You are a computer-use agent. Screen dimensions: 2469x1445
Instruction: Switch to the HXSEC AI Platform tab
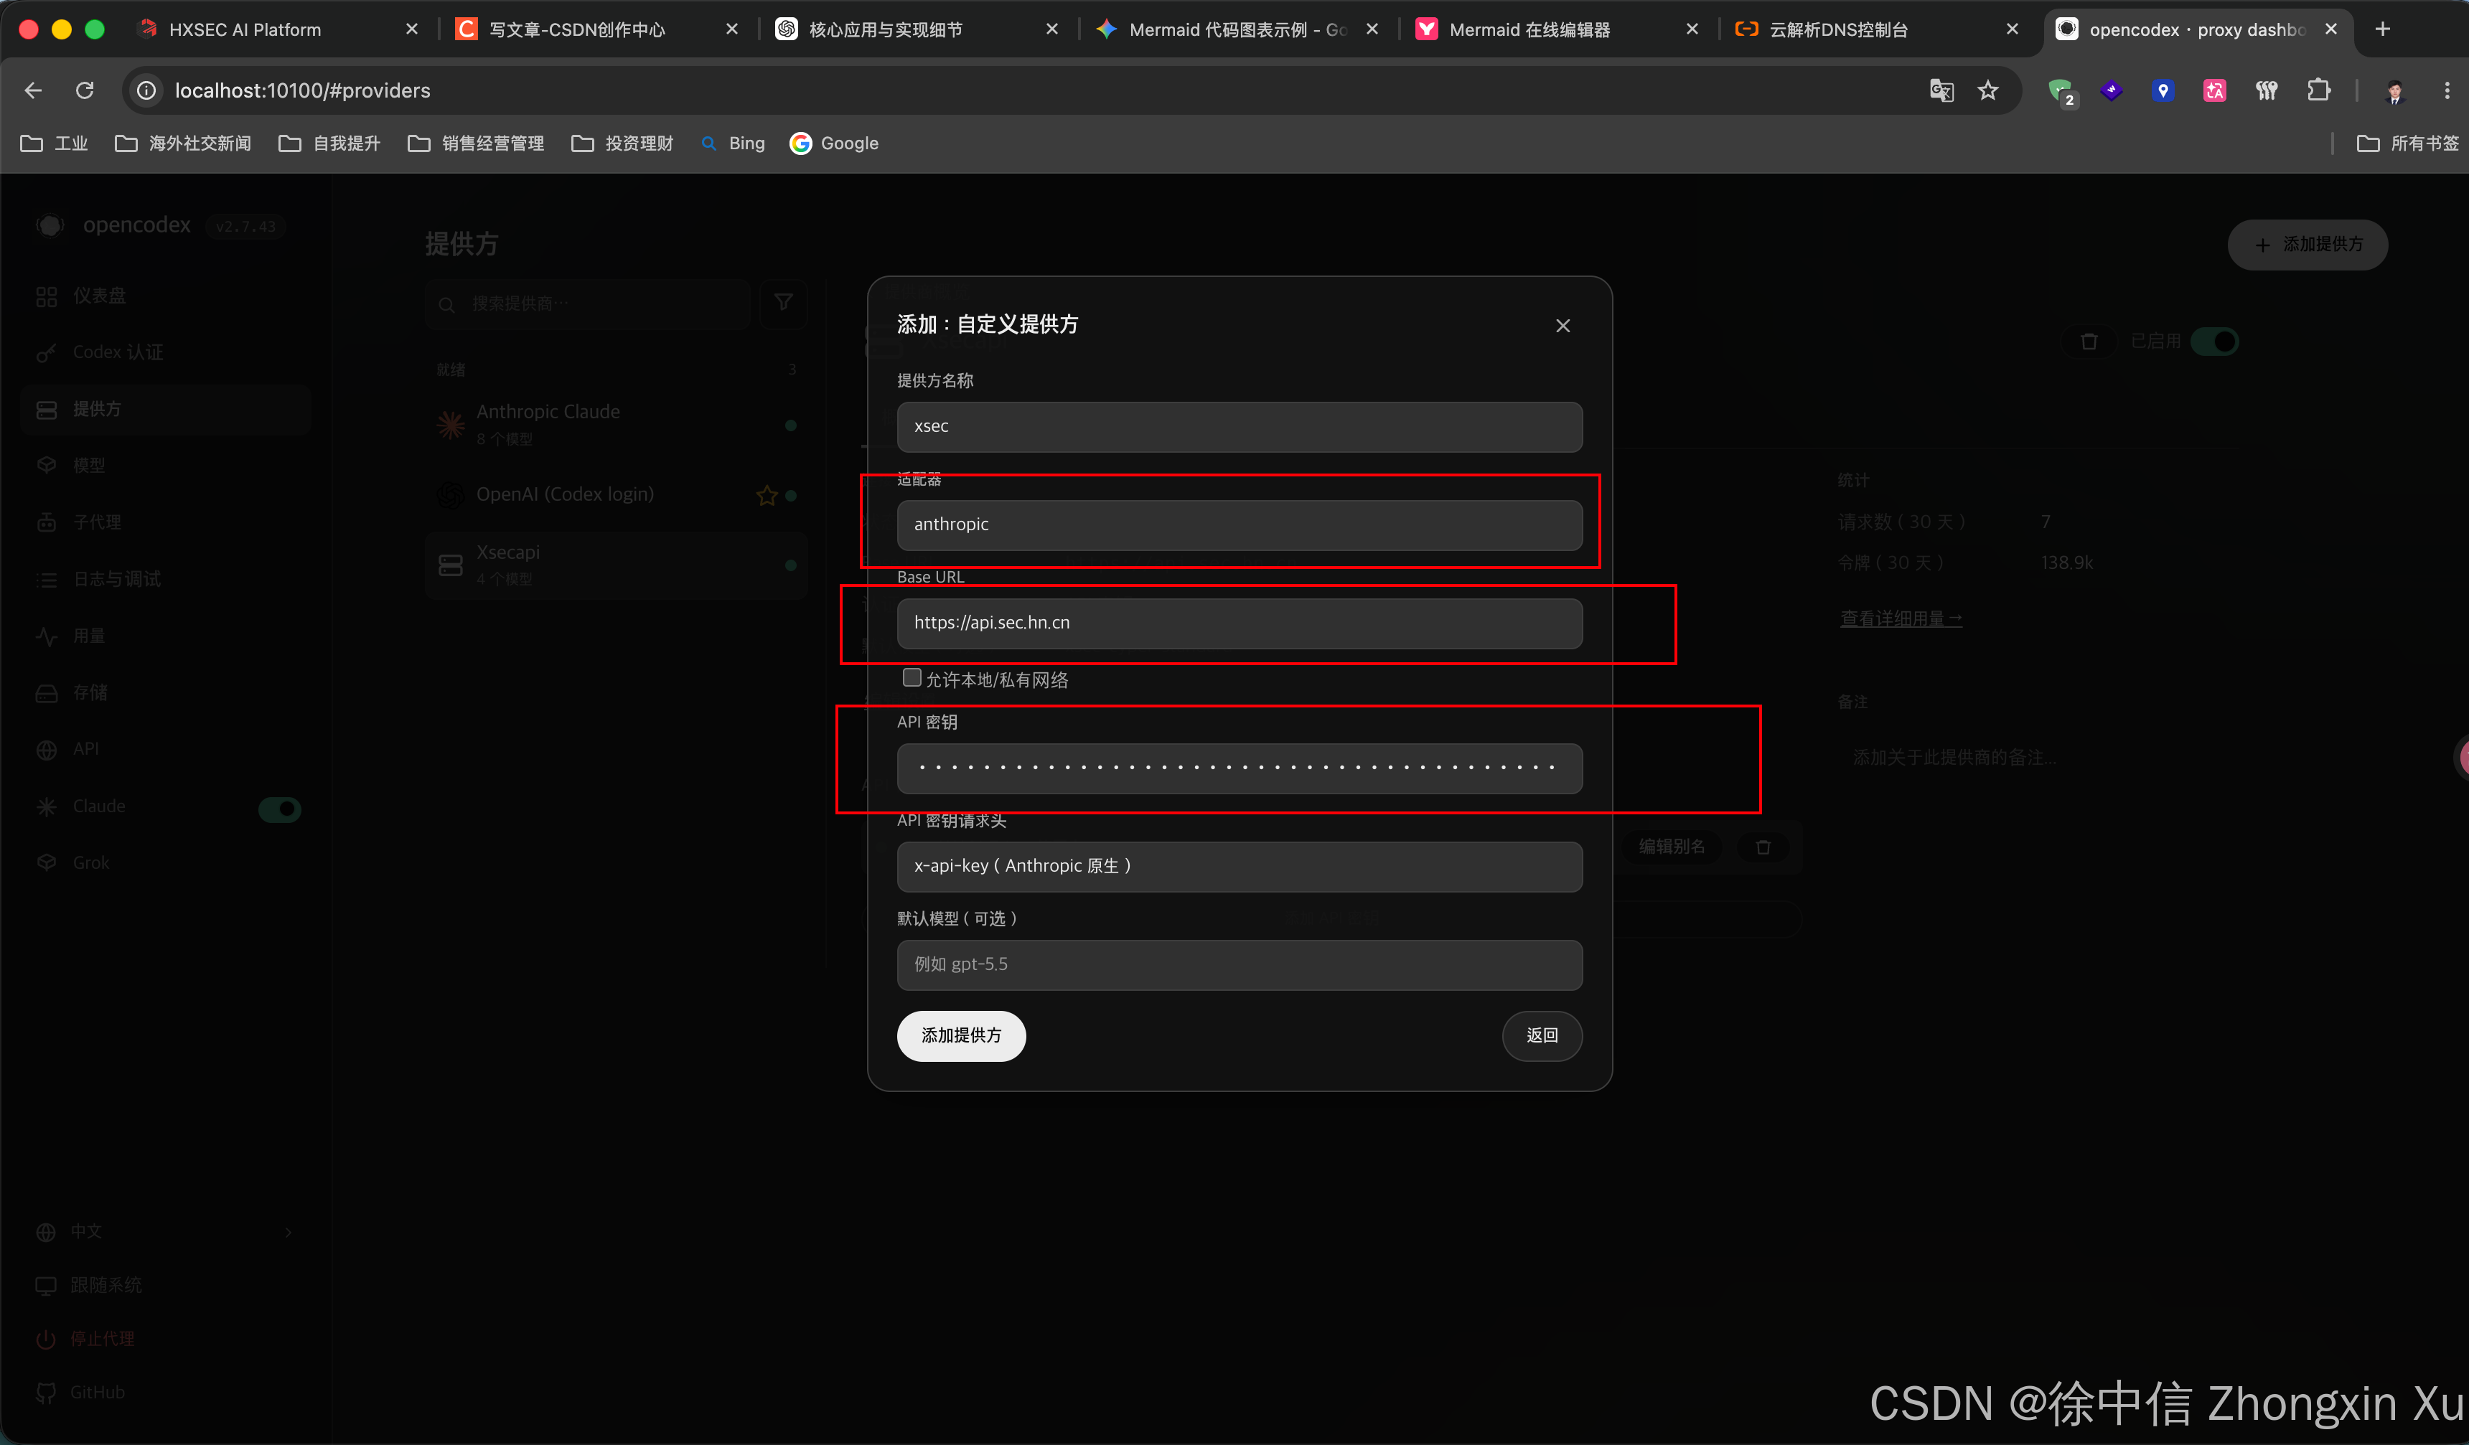[277, 29]
